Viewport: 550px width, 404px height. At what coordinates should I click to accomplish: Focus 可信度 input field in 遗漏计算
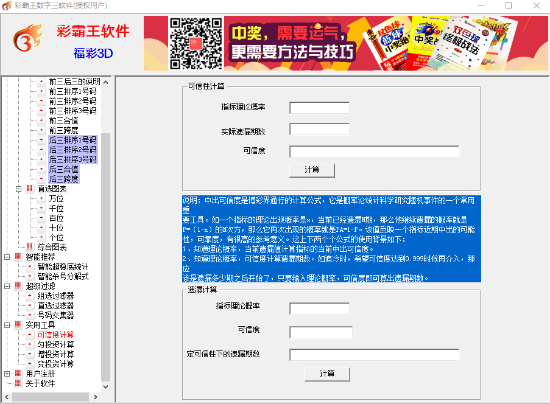pyautogui.click(x=321, y=332)
